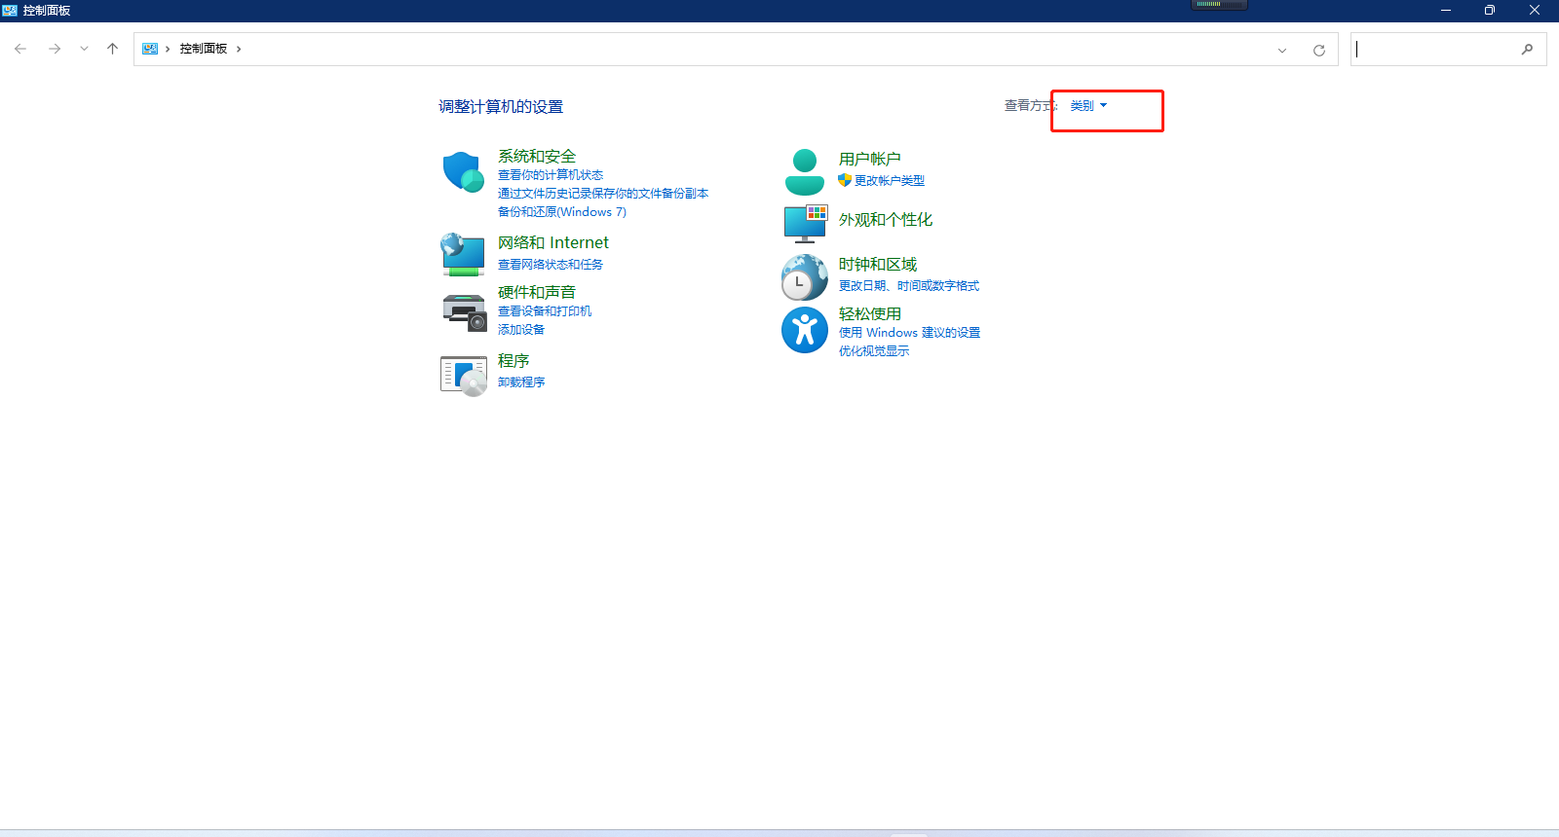The width and height of the screenshot is (1559, 837).
Task: Go up one level with the up arrow
Action: (112, 49)
